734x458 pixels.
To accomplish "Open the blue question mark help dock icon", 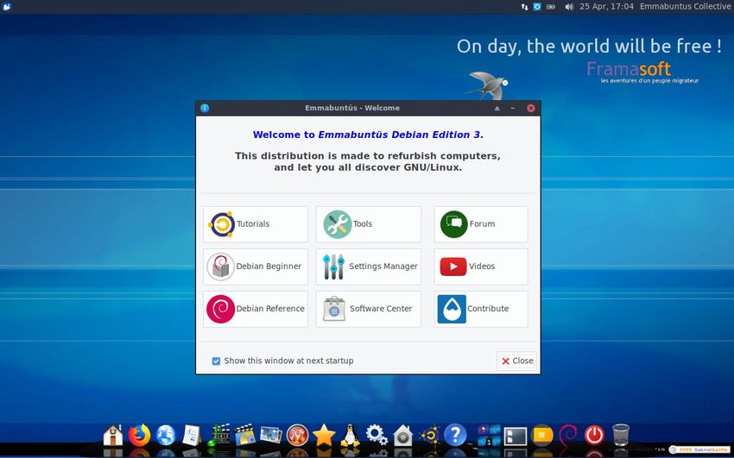I will 455,435.
